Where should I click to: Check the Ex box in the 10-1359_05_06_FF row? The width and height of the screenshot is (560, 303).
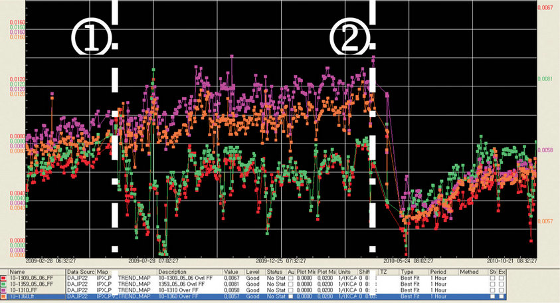tap(502, 284)
